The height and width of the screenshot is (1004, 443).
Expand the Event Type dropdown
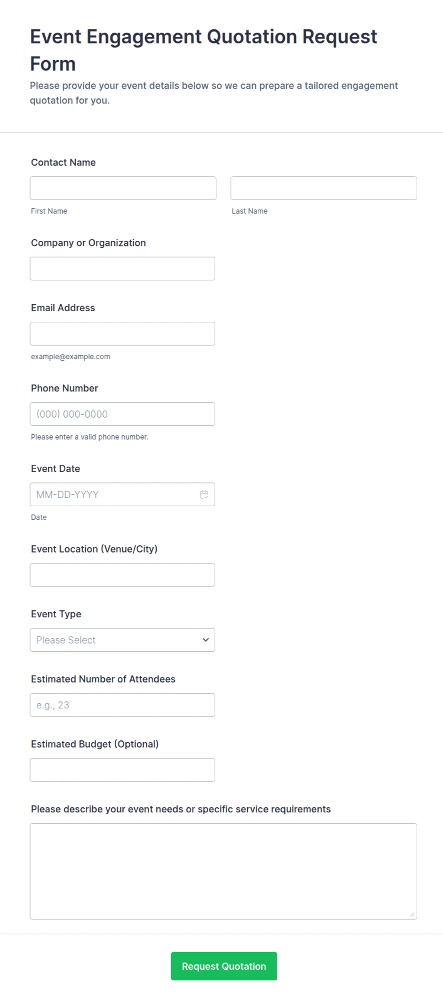coord(122,640)
